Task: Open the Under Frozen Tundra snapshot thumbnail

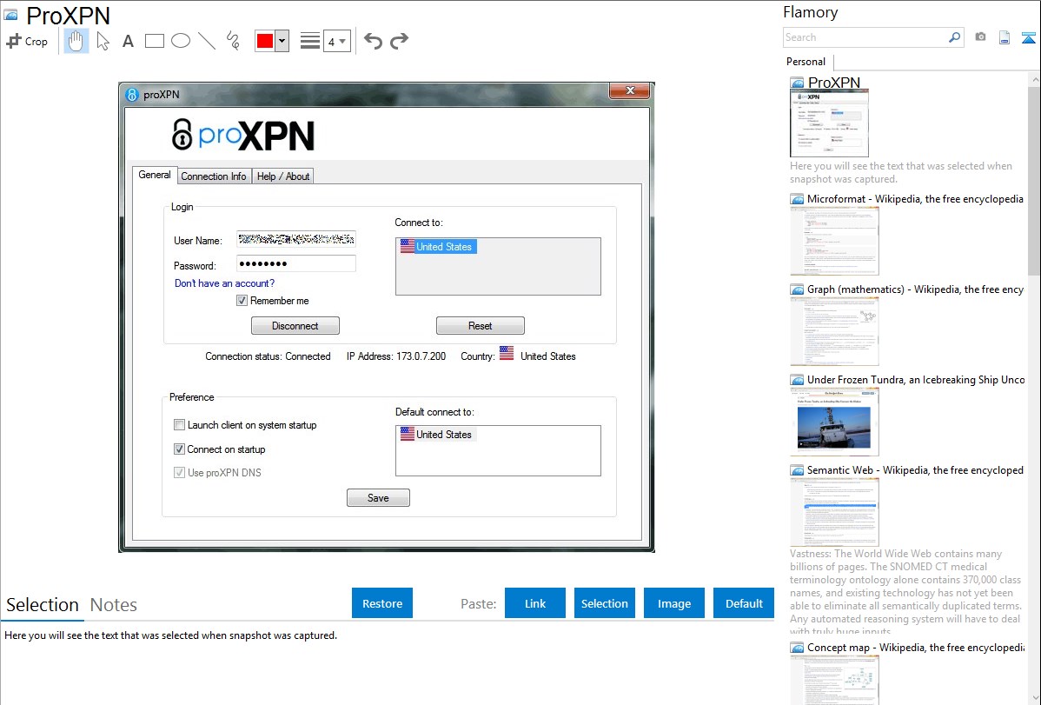Action: click(x=834, y=422)
